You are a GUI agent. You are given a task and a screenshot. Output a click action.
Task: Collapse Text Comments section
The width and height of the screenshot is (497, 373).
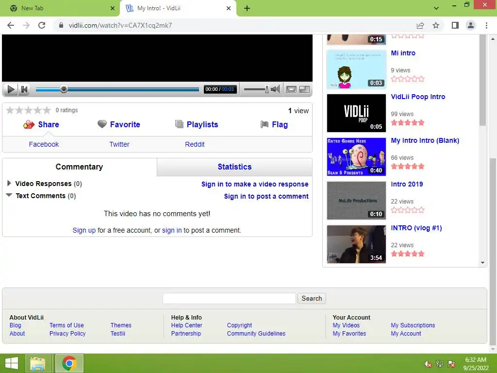(9, 195)
